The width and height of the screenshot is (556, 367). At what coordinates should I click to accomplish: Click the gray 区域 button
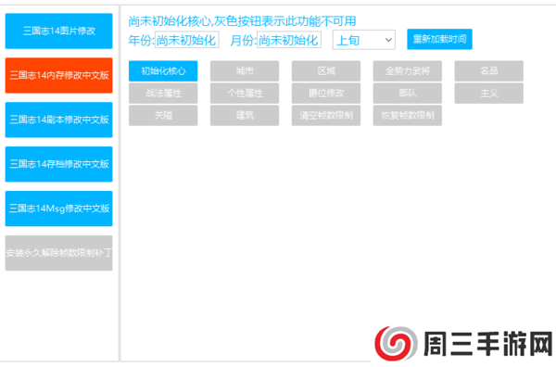326,71
